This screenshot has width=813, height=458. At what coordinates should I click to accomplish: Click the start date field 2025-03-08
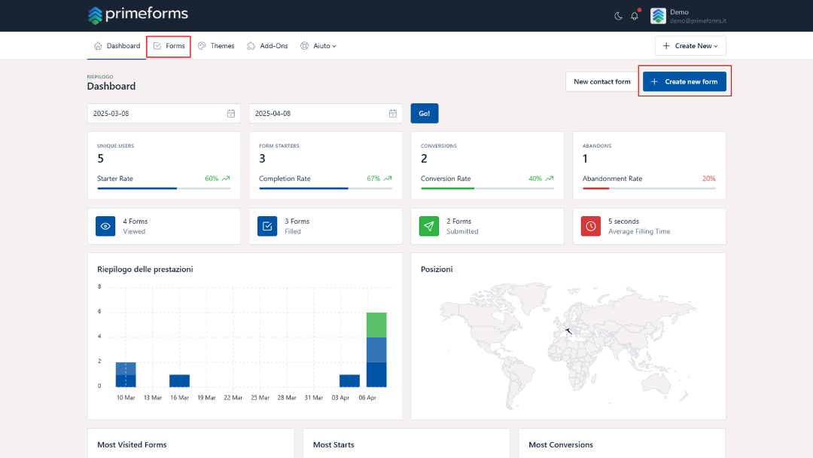[x=164, y=113]
